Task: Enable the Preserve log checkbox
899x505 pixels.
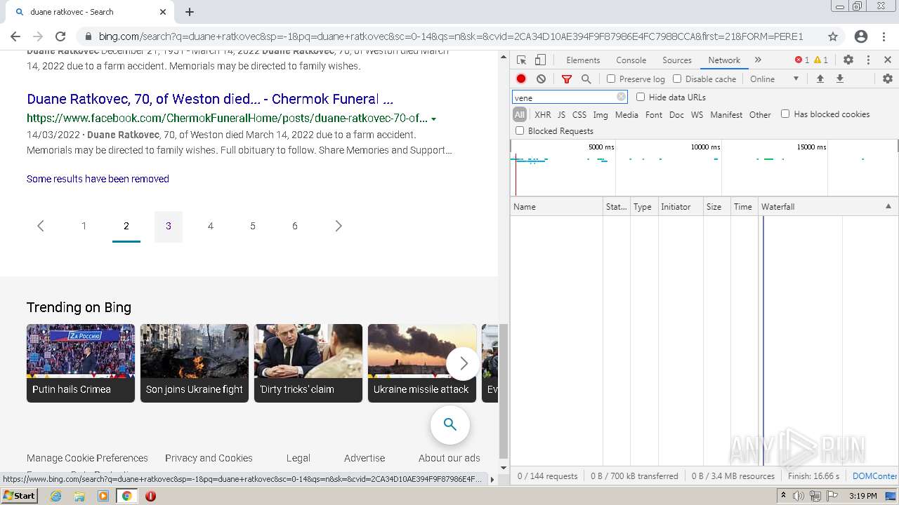Action: [611, 79]
